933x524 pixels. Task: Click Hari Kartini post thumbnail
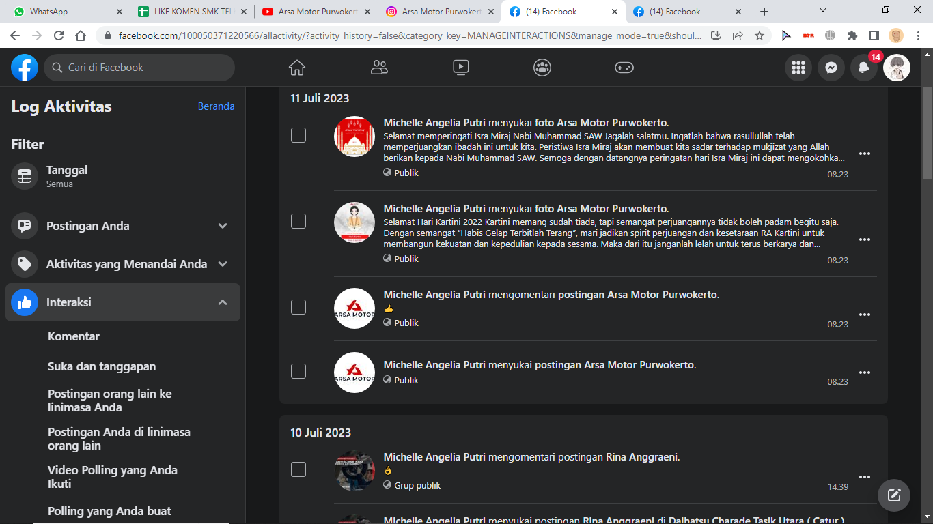click(354, 222)
